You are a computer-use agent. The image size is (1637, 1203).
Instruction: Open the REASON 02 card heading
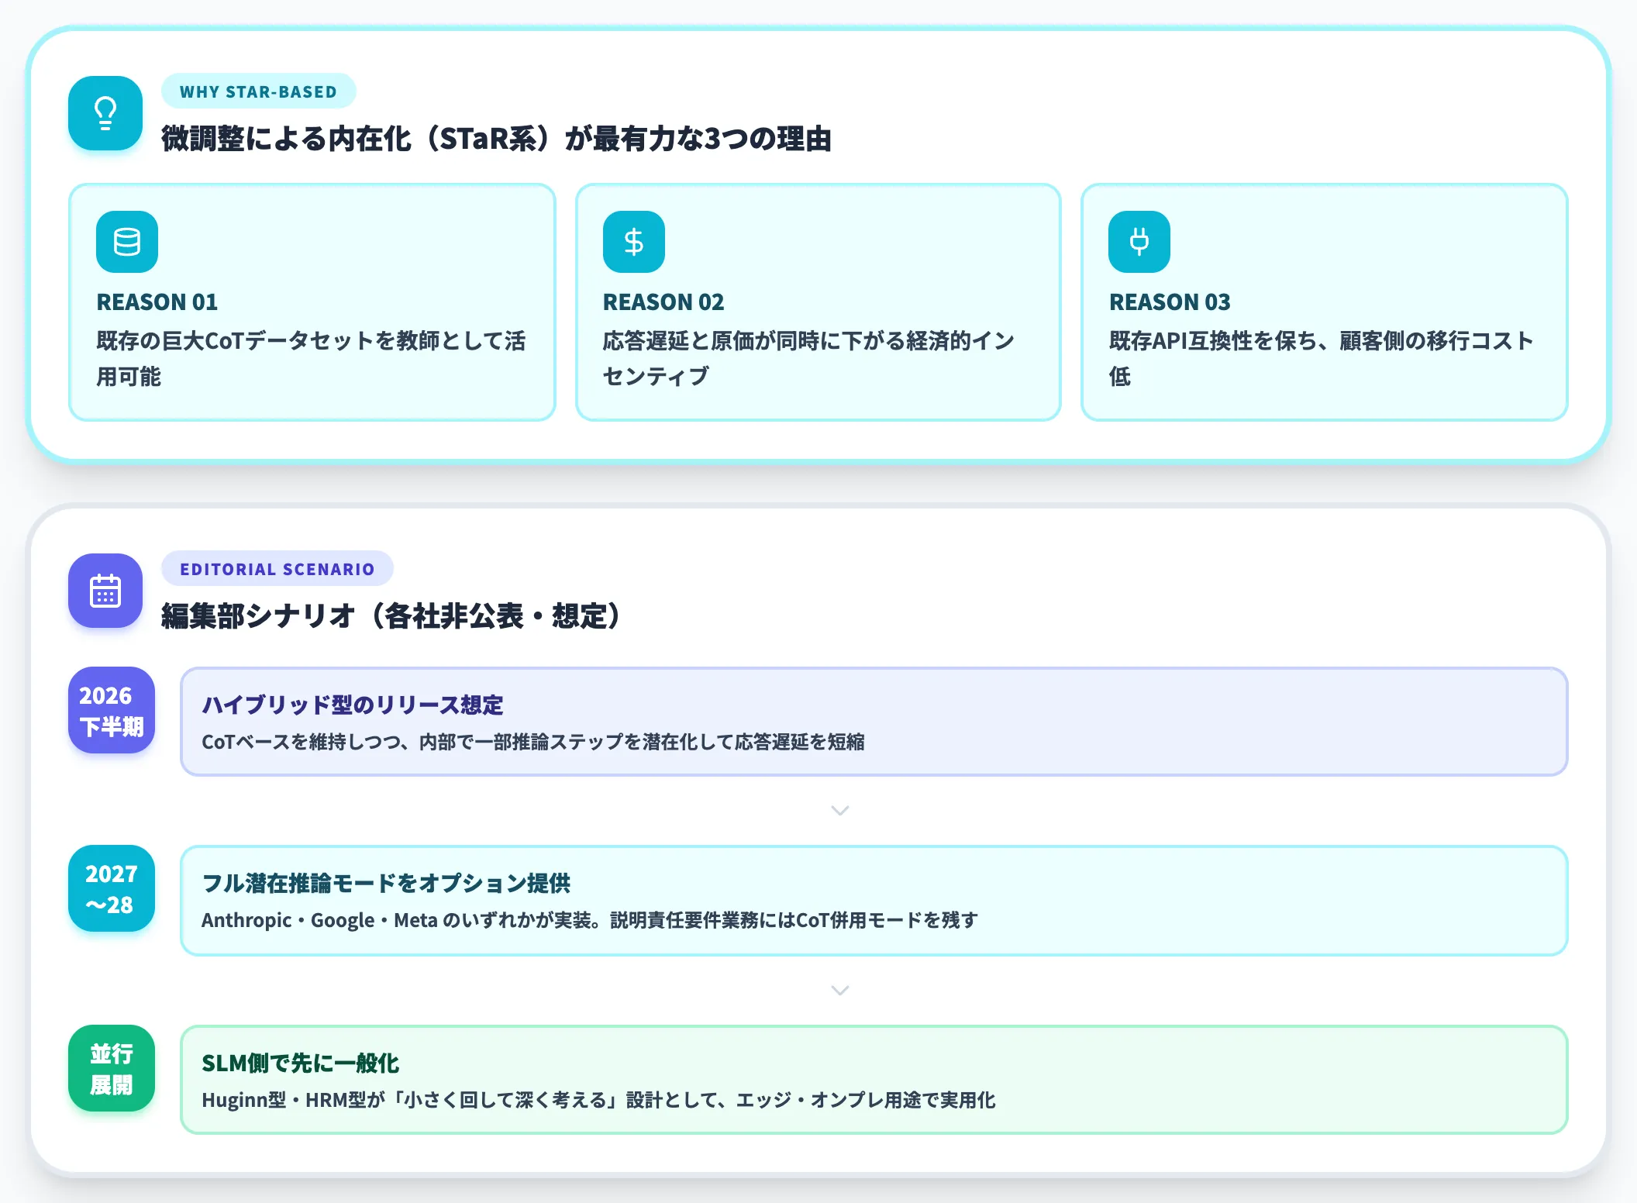663,302
